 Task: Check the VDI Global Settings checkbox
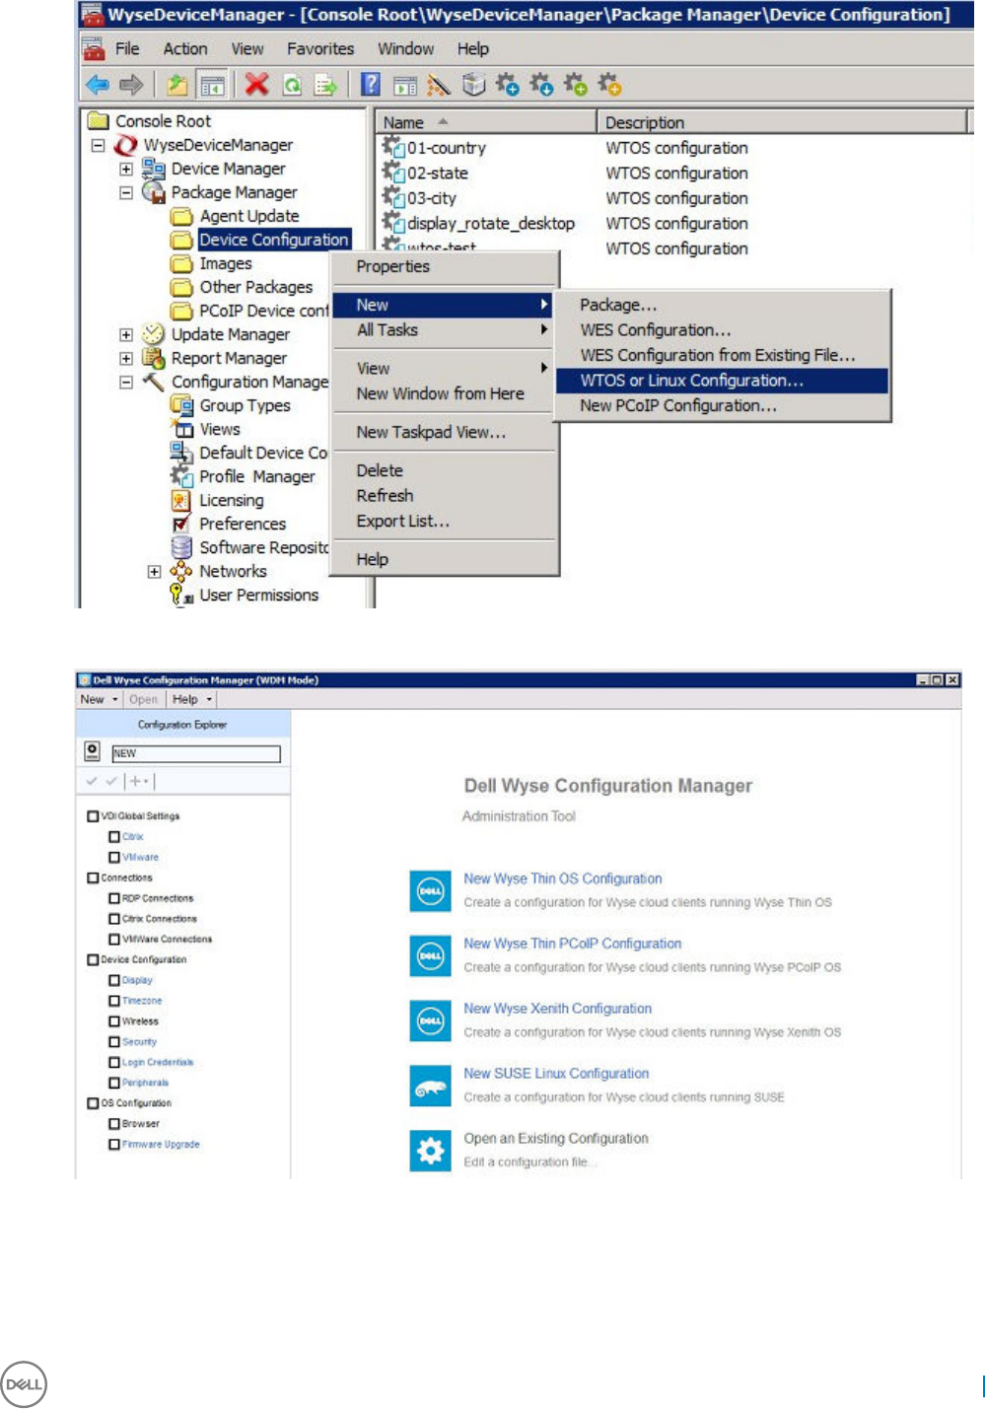coord(94,816)
